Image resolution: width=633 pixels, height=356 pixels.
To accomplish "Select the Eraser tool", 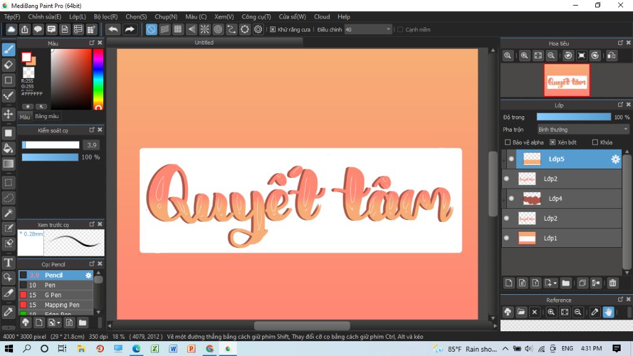I will 9,64.
